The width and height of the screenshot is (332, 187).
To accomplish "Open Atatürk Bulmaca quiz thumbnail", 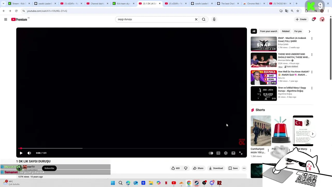I will coord(264,77).
